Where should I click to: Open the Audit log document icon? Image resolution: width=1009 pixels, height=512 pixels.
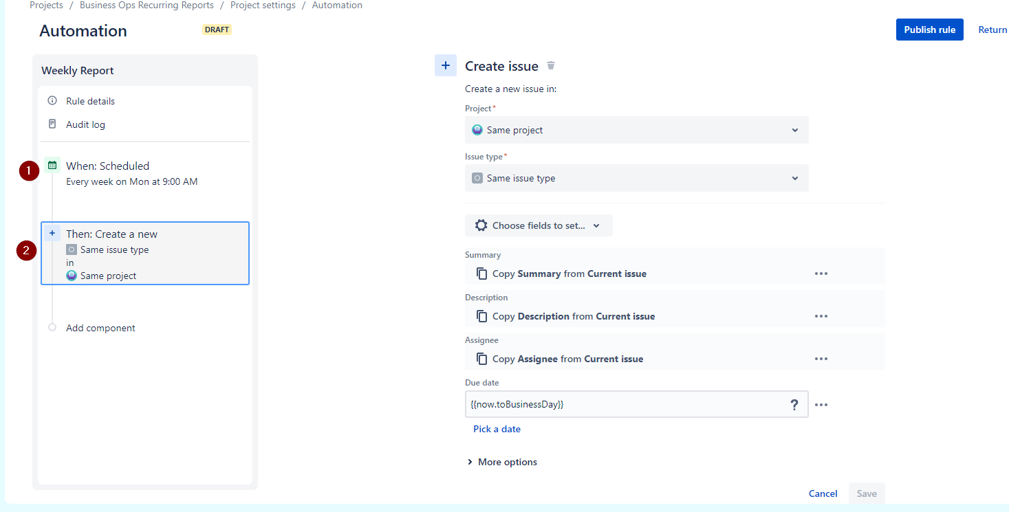(x=52, y=124)
